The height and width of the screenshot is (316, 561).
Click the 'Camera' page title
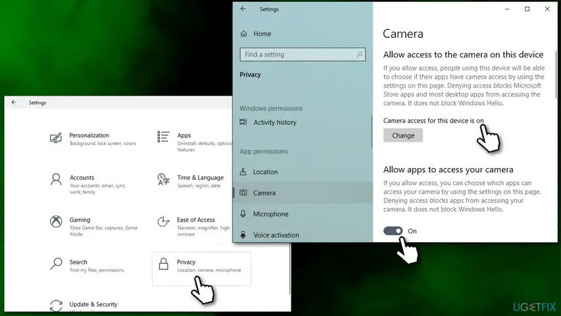403,34
